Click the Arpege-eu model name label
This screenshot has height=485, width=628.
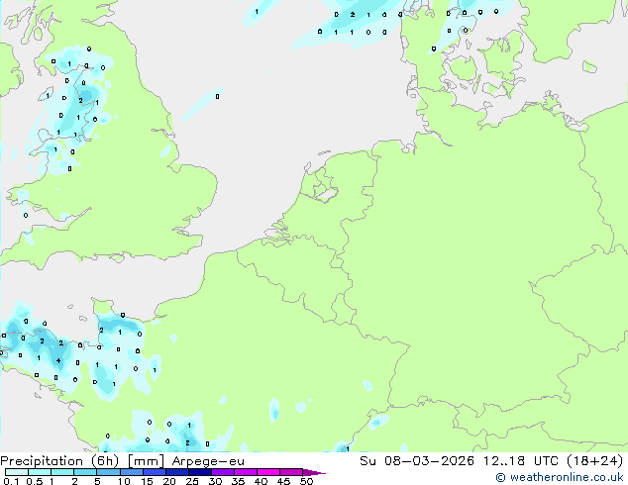208,461
